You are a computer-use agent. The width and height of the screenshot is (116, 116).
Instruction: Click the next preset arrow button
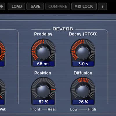[x=2, y=6]
